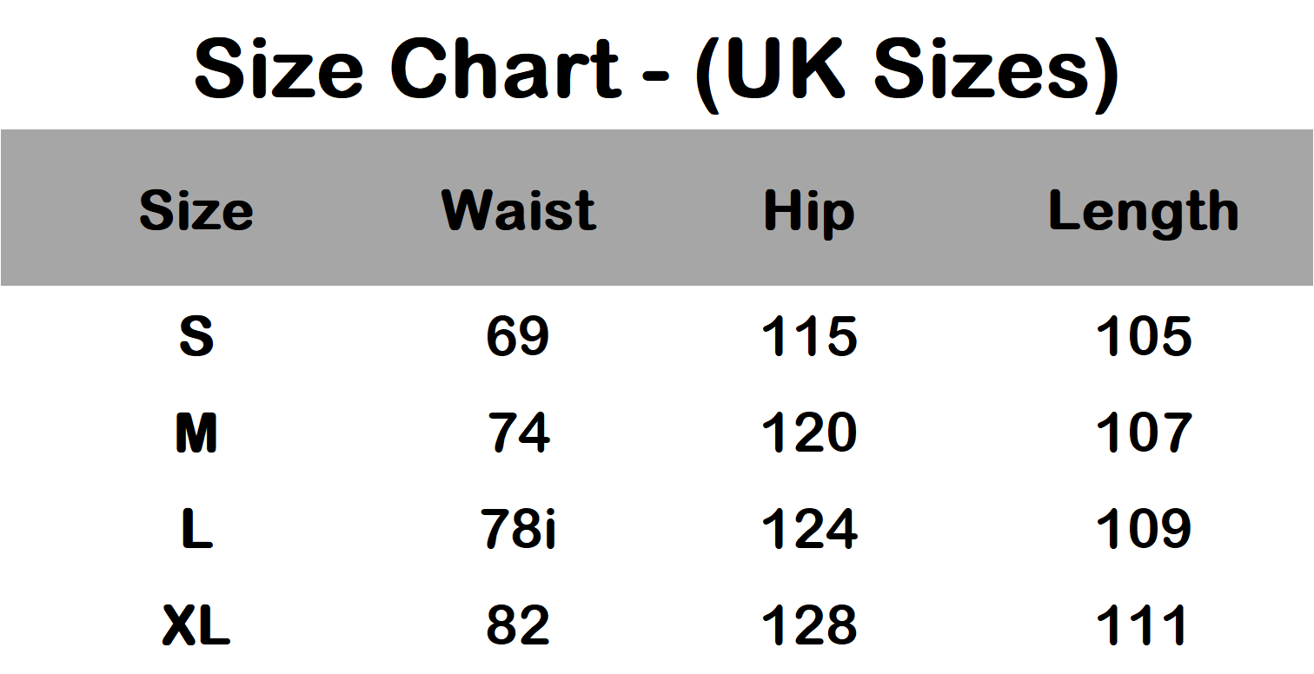Click the waist value 78i for size L
This screenshot has width=1314, height=674.
(x=520, y=529)
